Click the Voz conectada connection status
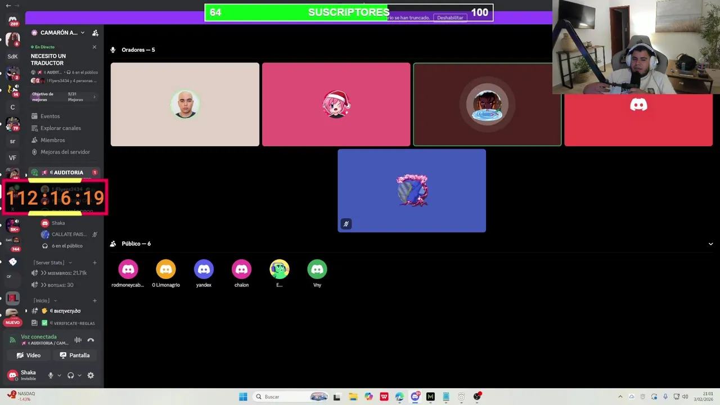The width and height of the screenshot is (720, 405). pos(39,337)
